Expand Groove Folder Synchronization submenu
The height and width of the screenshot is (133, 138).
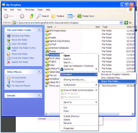(x=79, y=90)
